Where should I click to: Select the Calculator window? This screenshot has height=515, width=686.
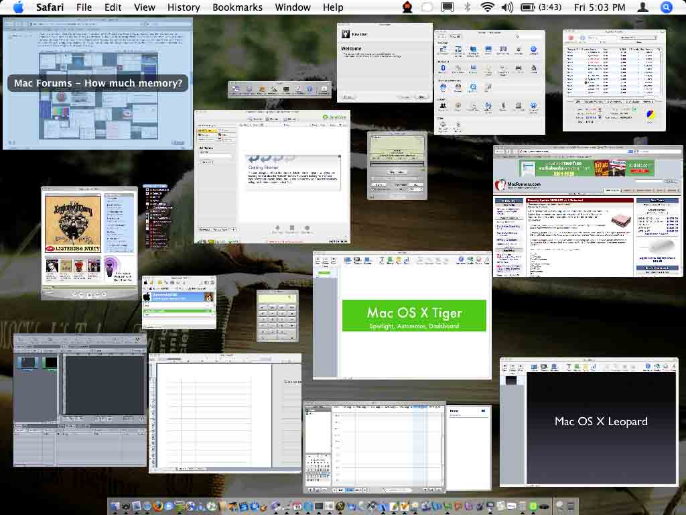click(x=278, y=316)
